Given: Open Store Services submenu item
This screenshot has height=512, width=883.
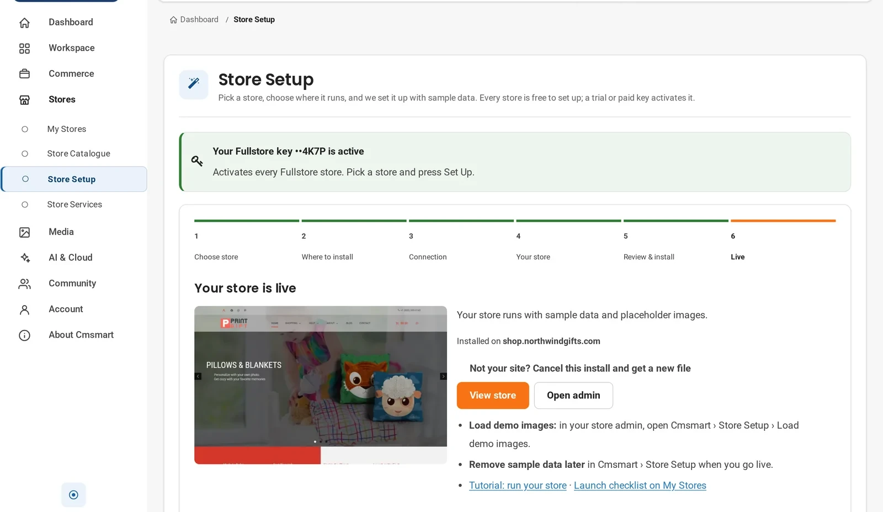Looking at the screenshot, I should (x=74, y=205).
